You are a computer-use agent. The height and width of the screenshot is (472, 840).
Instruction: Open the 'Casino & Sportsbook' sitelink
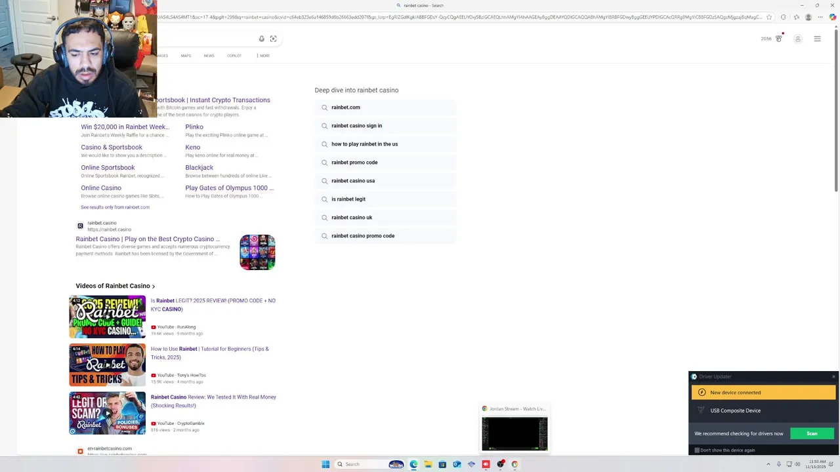[x=112, y=147]
